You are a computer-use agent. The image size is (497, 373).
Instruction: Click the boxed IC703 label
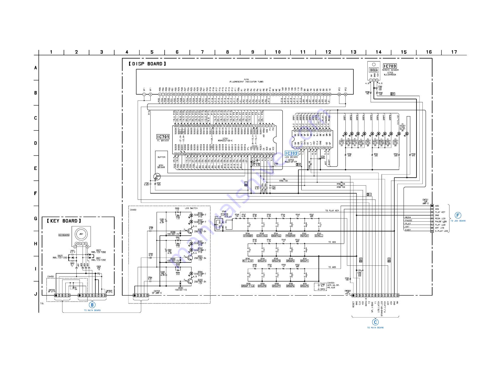390,66
